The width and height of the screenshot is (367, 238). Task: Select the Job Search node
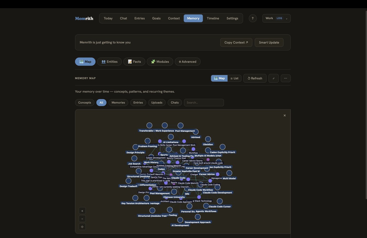coord(134,158)
